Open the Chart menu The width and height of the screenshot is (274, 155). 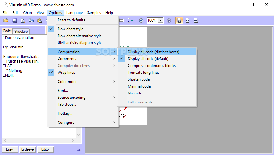tap(28, 13)
